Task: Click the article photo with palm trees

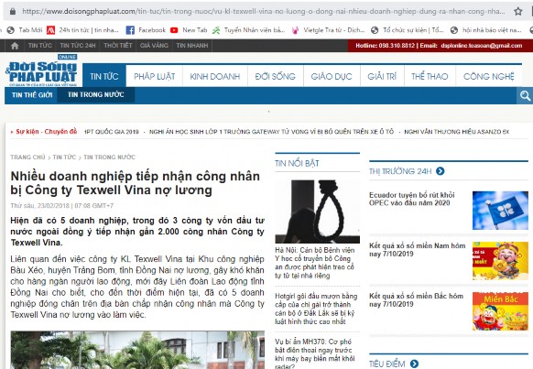Action: (137, 350)
